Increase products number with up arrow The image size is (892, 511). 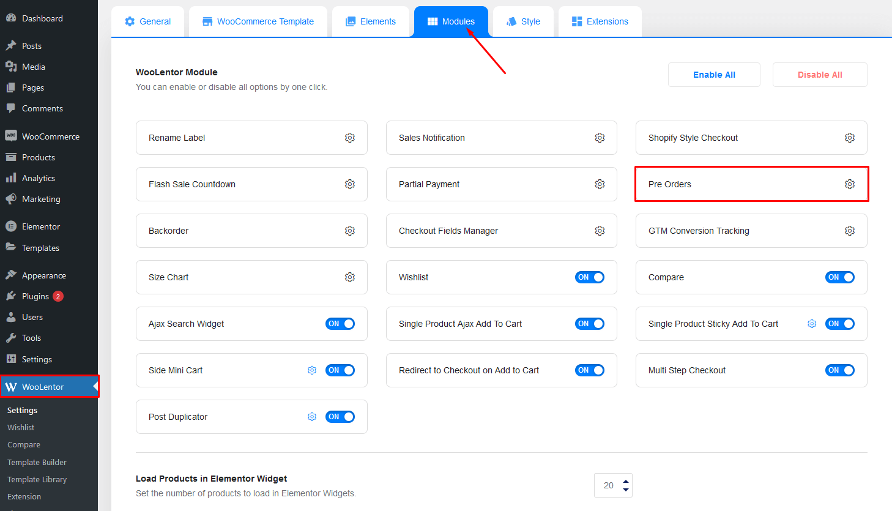click(x=625, y=481)
